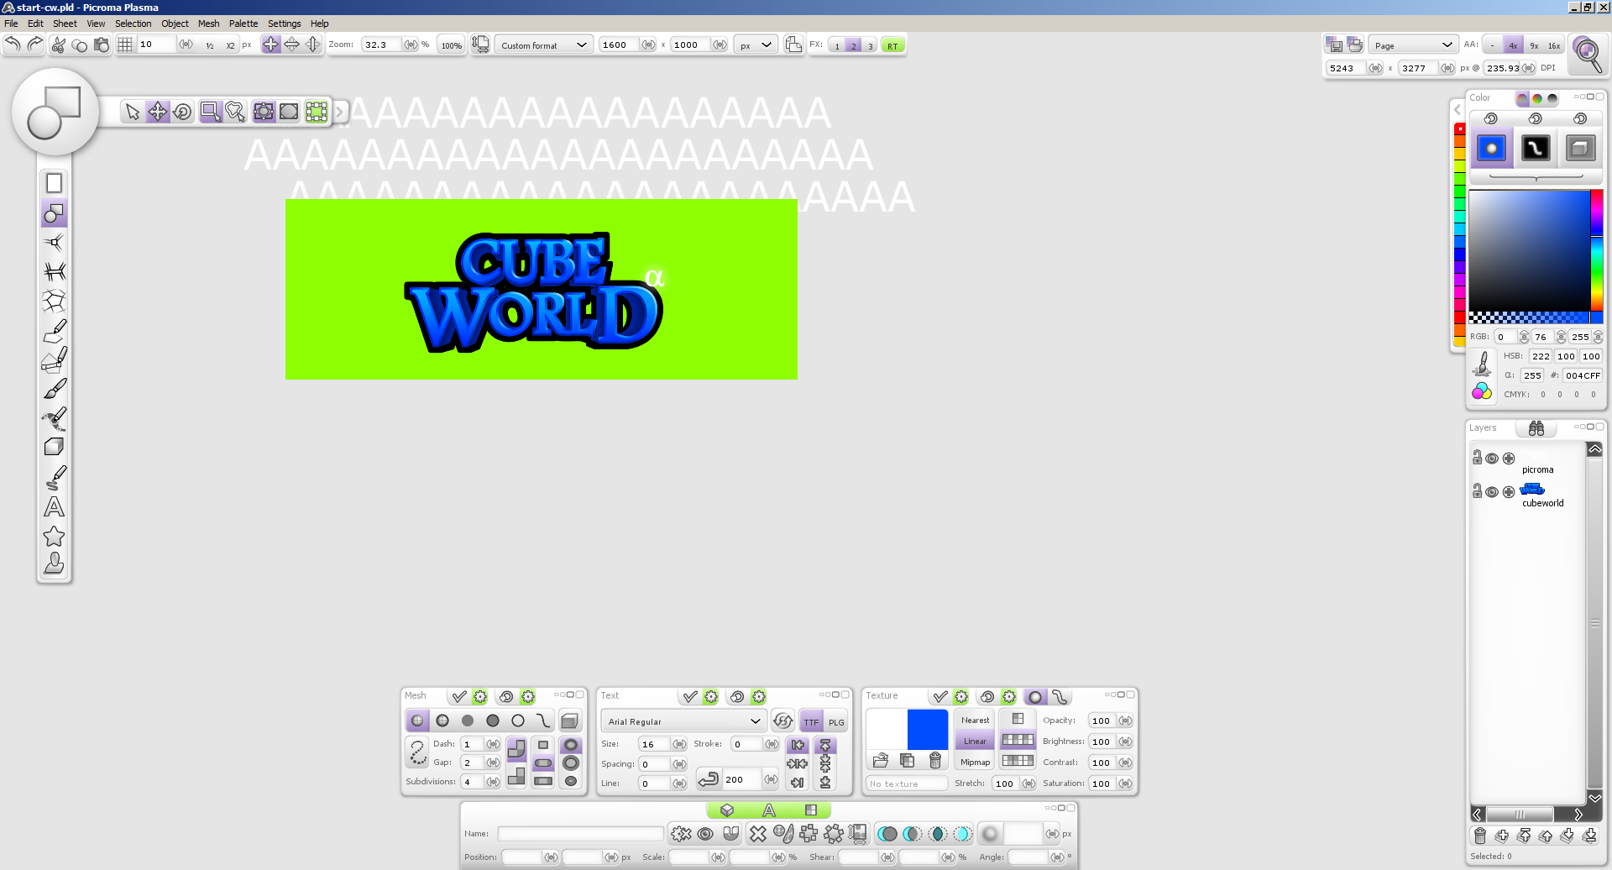Click the print icon near Page dropdown
1612x870 pixels.
(1355, 45)
